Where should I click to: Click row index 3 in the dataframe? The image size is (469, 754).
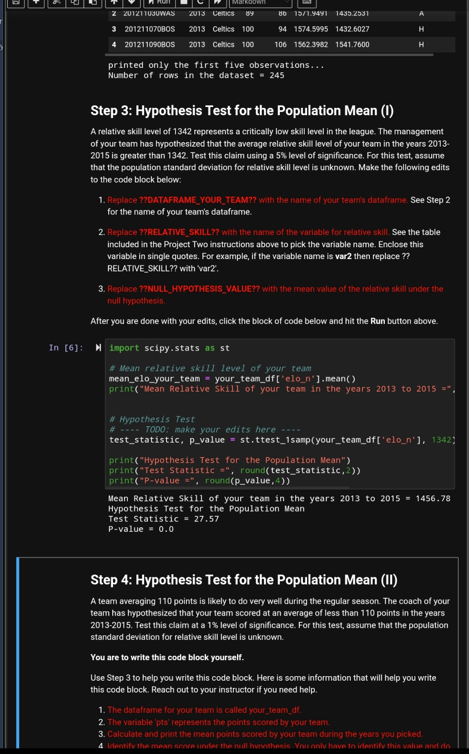(x=114, y=29)
